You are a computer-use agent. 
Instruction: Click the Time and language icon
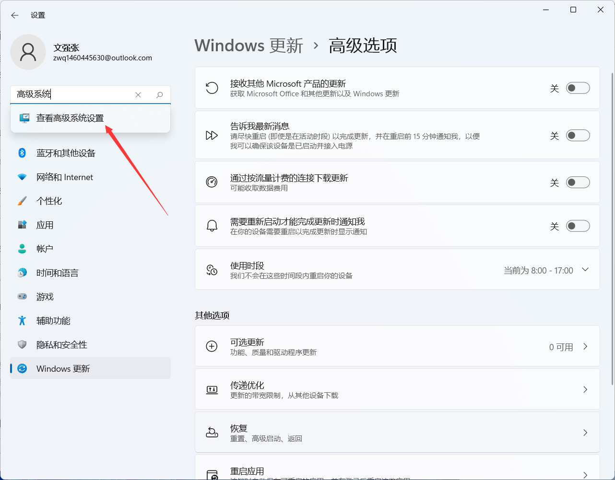coord(22,273)
